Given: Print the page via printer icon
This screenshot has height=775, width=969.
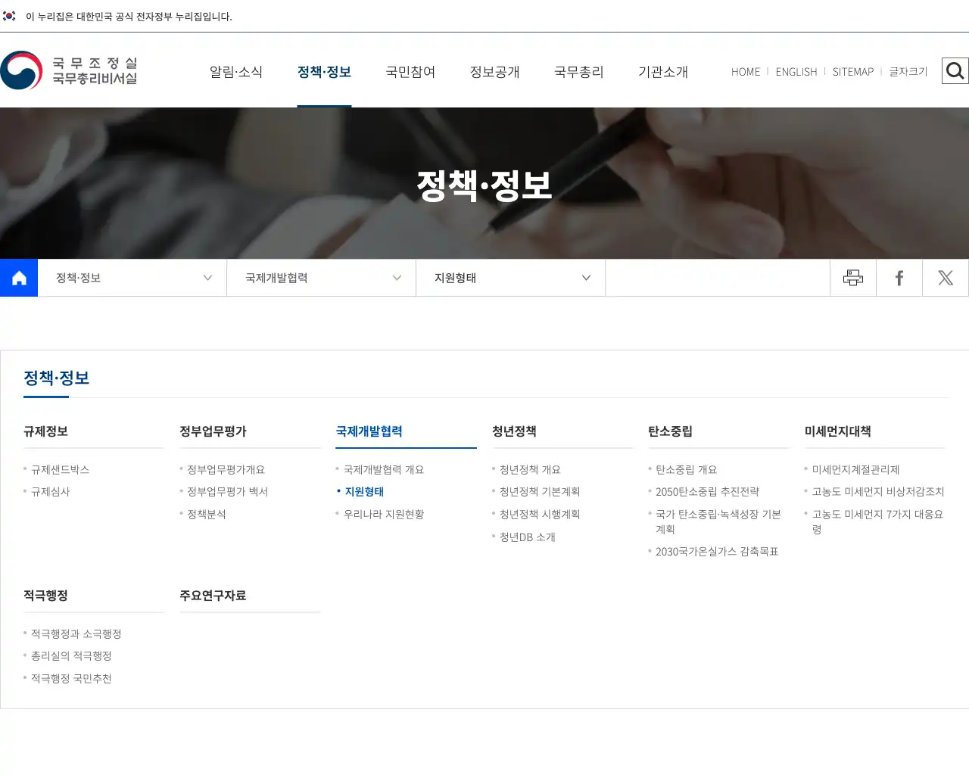Looking at the screenshot, I should click(853, 278).
